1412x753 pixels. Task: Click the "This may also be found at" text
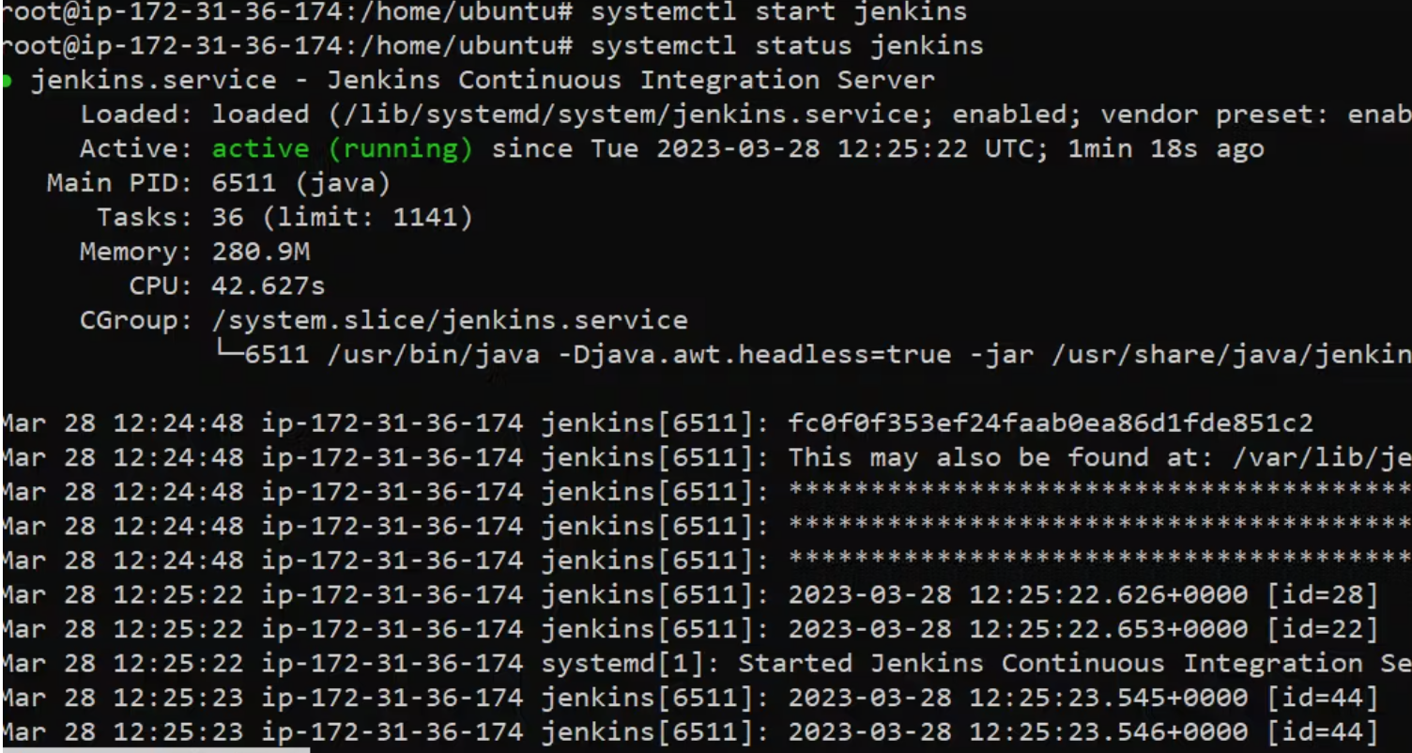point(950,458)
